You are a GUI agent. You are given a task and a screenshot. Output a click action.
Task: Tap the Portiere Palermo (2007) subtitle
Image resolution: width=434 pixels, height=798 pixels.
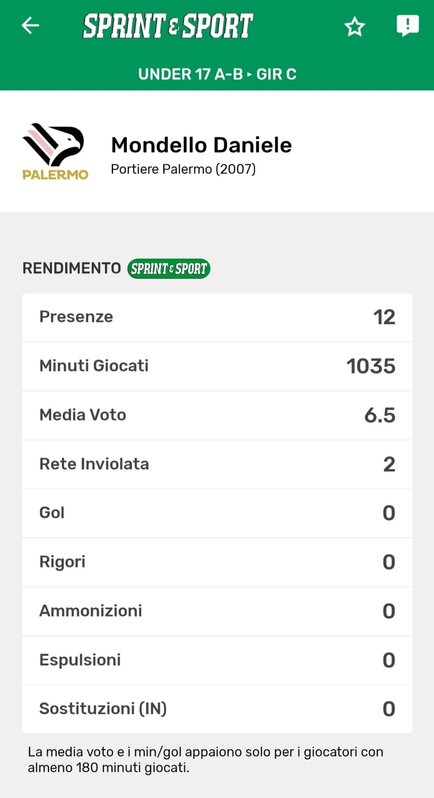pos(183,169)
